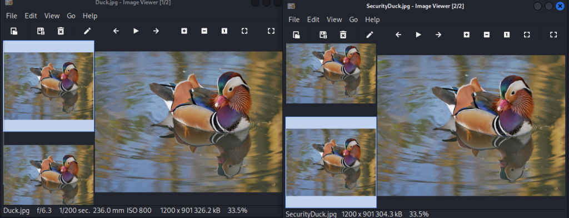Viewport: 569px width, 218px height.
Task: Select the second thumbnail in Duck.jpg window
Action: point(49,175)
